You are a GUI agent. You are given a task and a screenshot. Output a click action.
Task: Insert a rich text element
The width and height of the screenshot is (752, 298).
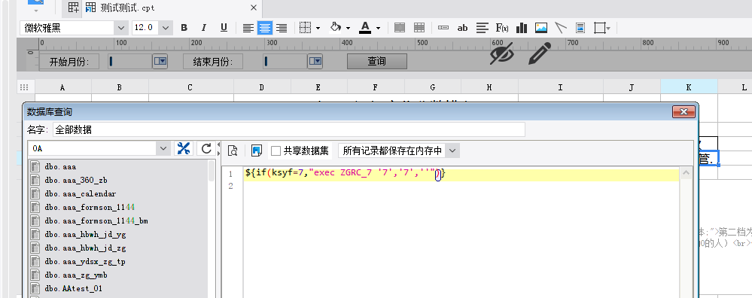point(483,28)
